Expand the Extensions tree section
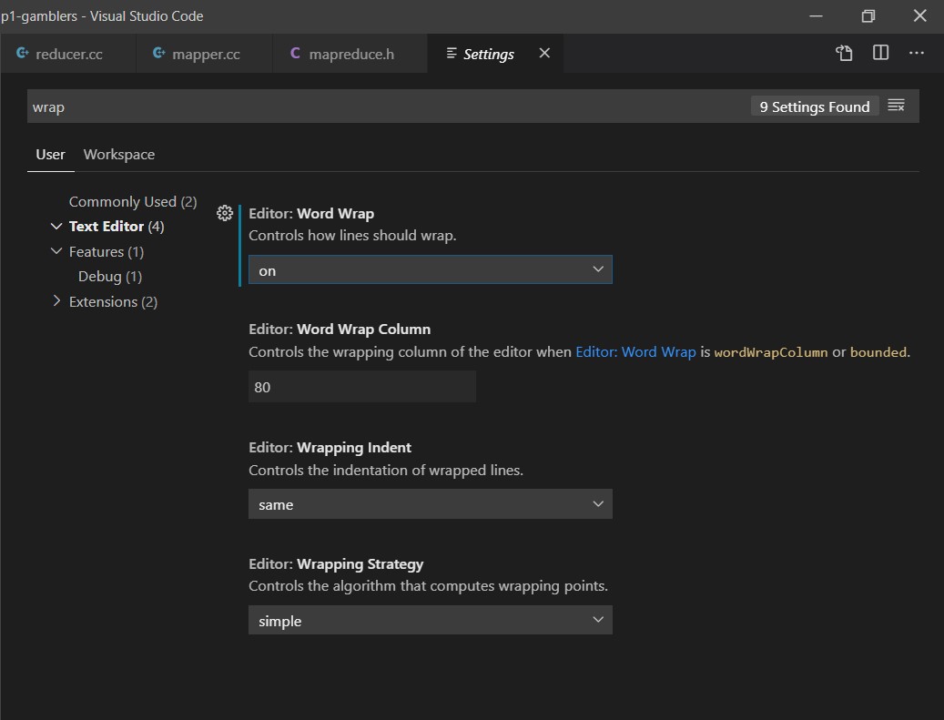This screenshot has height=720, width=944. [56, 301]
